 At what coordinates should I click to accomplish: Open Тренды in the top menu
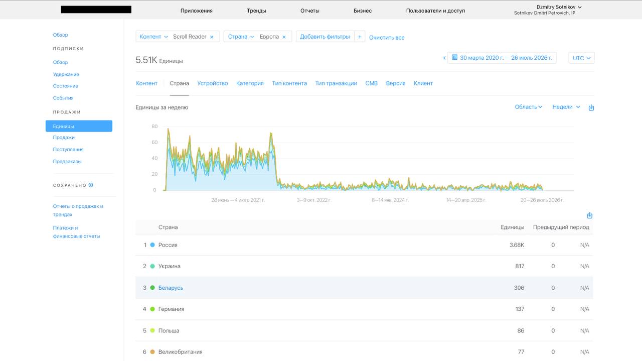point(256,11)
